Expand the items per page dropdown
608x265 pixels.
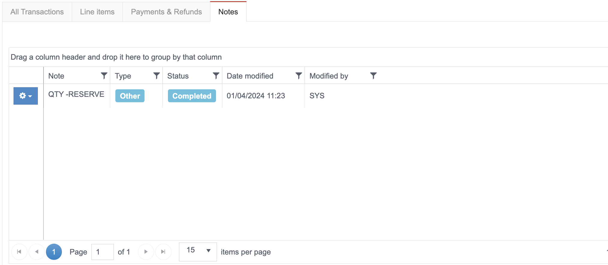[208, 251]
